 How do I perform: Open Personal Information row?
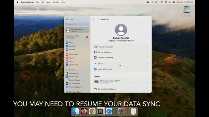[x=121, y=47]
